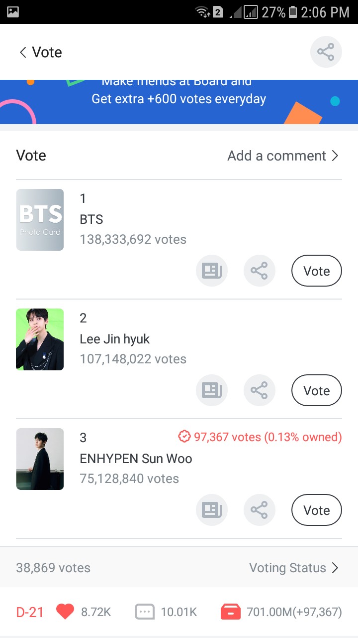The width and height of the screenshot is (358, 638).
Task: Open comments via the speech bubble icon
Action: tap(145, 612)
